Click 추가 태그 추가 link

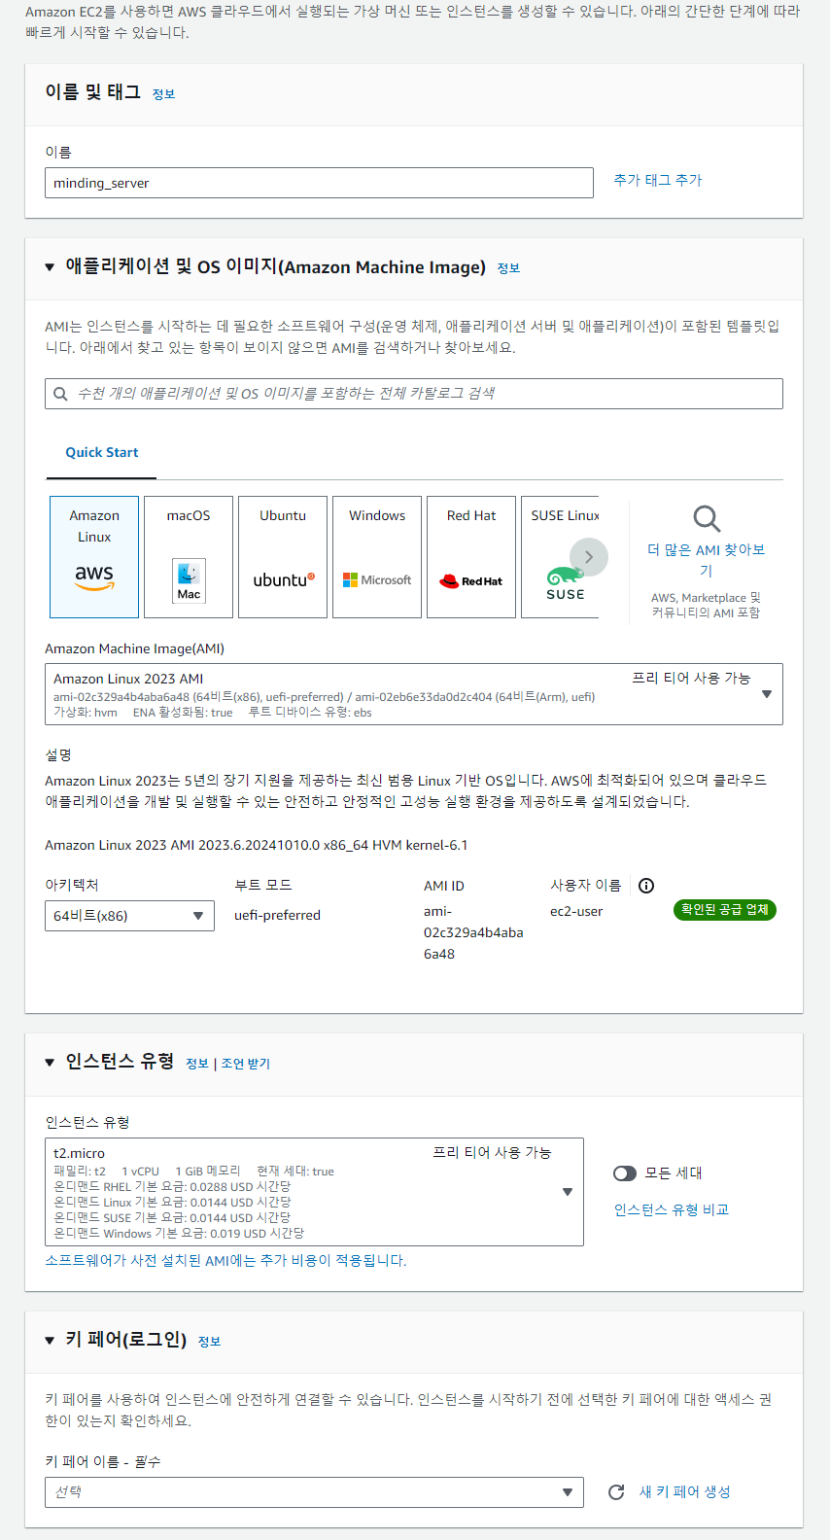(658, 181)
